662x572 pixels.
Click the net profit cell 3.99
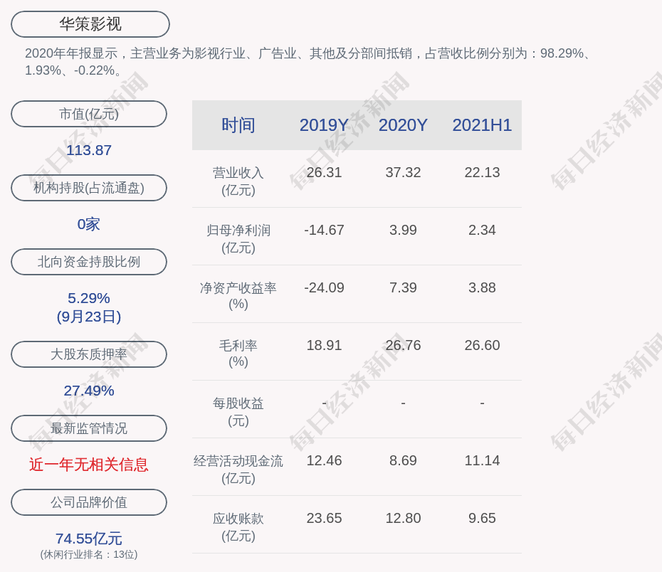pyautogui.click(x=403, y=230)
